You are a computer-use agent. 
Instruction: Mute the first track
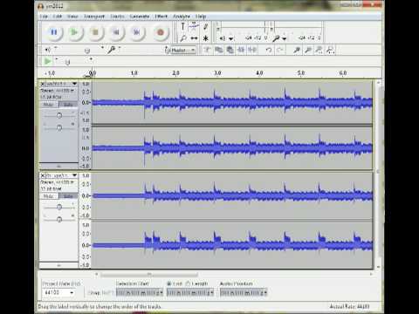[x=49, y=105]
